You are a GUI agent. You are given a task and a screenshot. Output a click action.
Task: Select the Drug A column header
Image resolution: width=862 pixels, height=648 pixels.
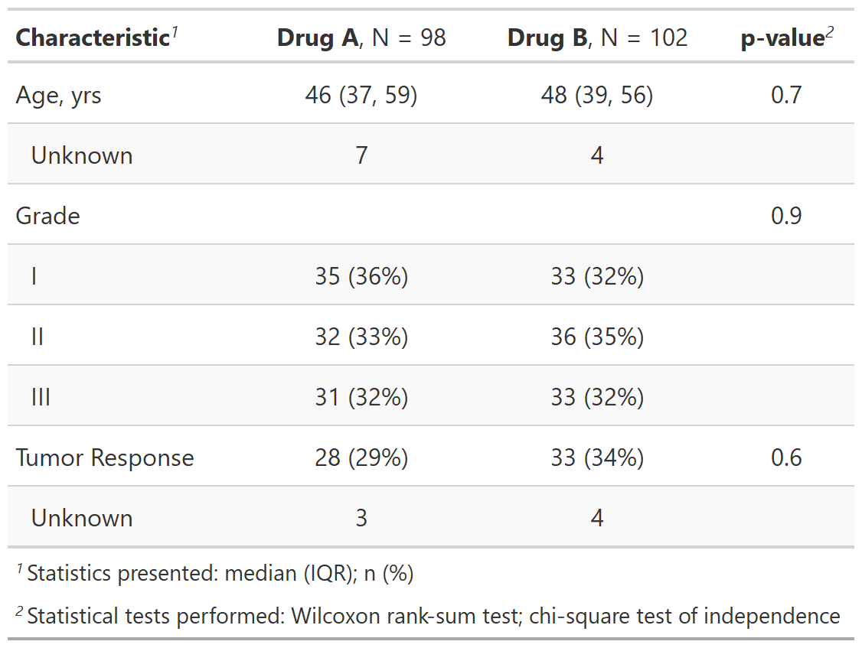pyautogui.click(x=361, y=37)
